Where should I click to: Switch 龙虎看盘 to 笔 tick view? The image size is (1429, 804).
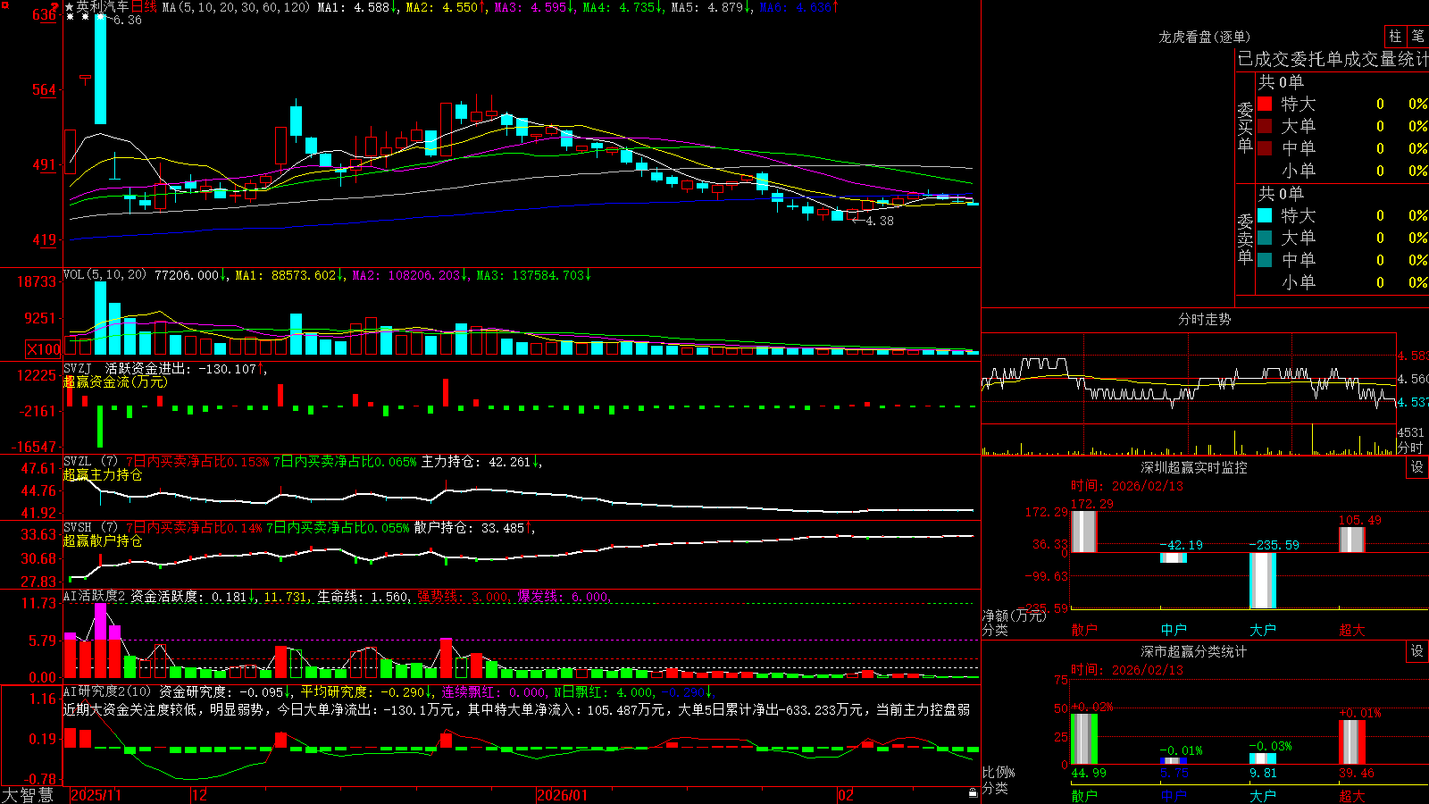pyautogui.click(x=1418, y=36)
